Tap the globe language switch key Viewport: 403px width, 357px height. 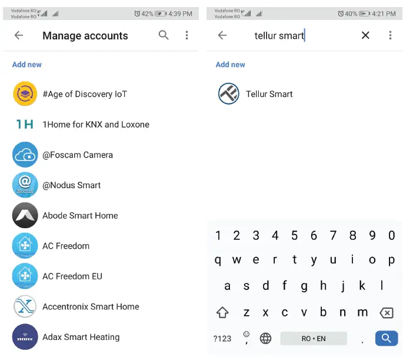coord(265,338)
